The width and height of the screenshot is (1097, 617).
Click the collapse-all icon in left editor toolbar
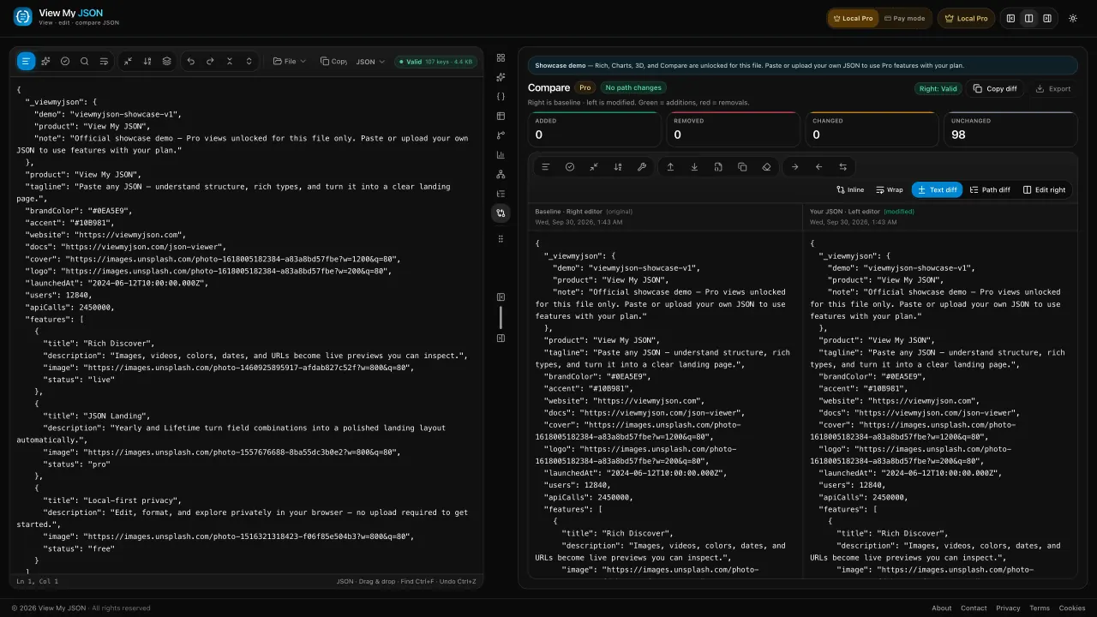(x=230, y=62)
